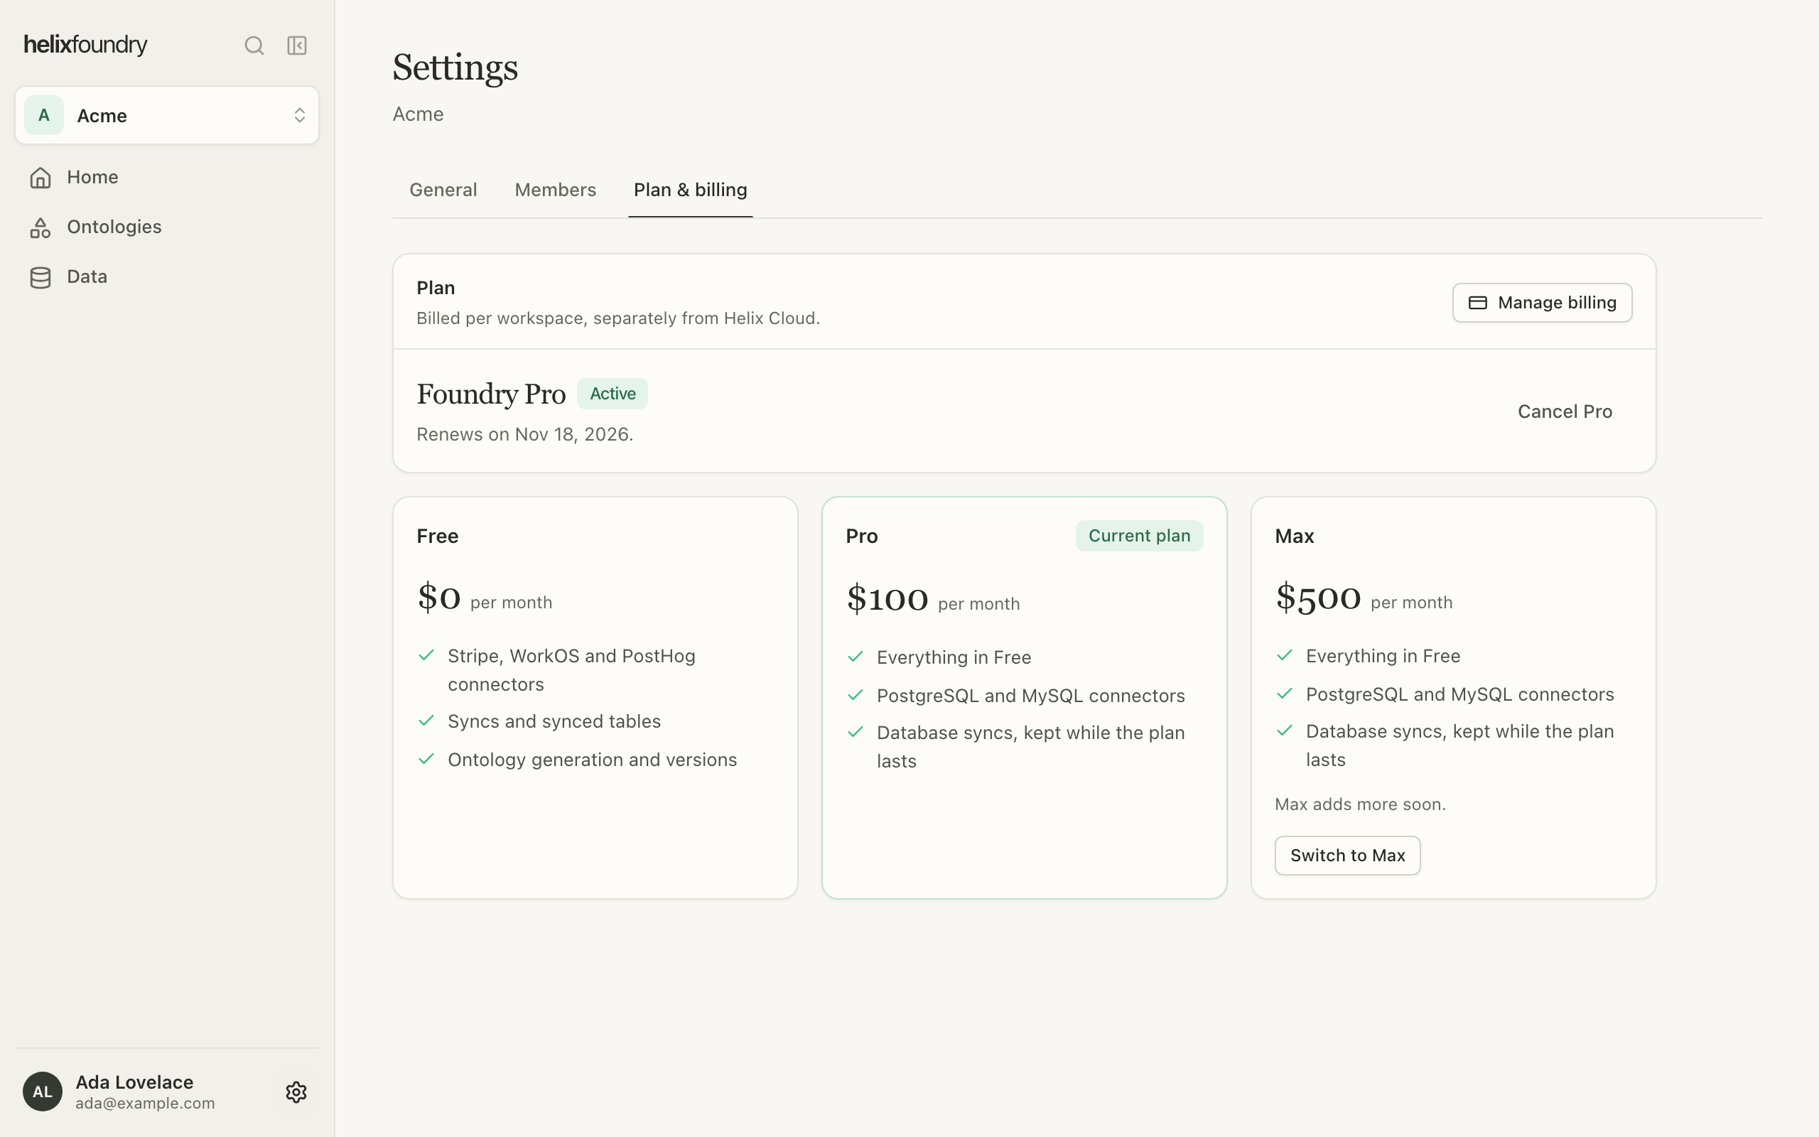Click the AL user avatar
This screenshot has height=1137, width=1819.
click(42, 1091)
